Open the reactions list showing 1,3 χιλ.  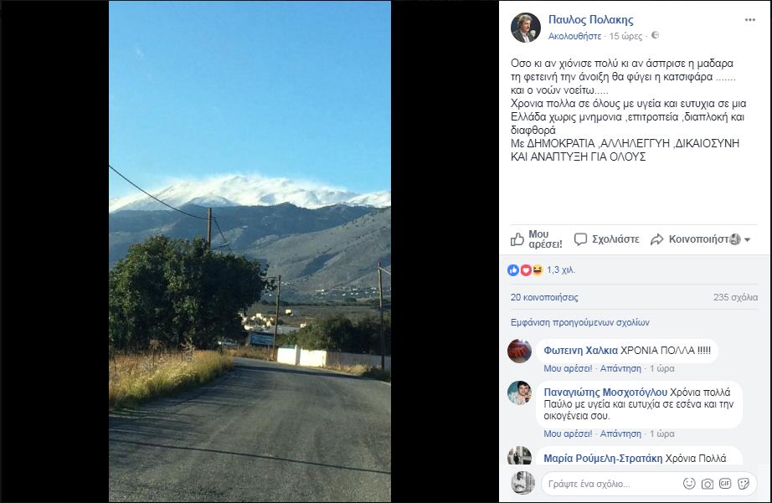coord(542,269)
